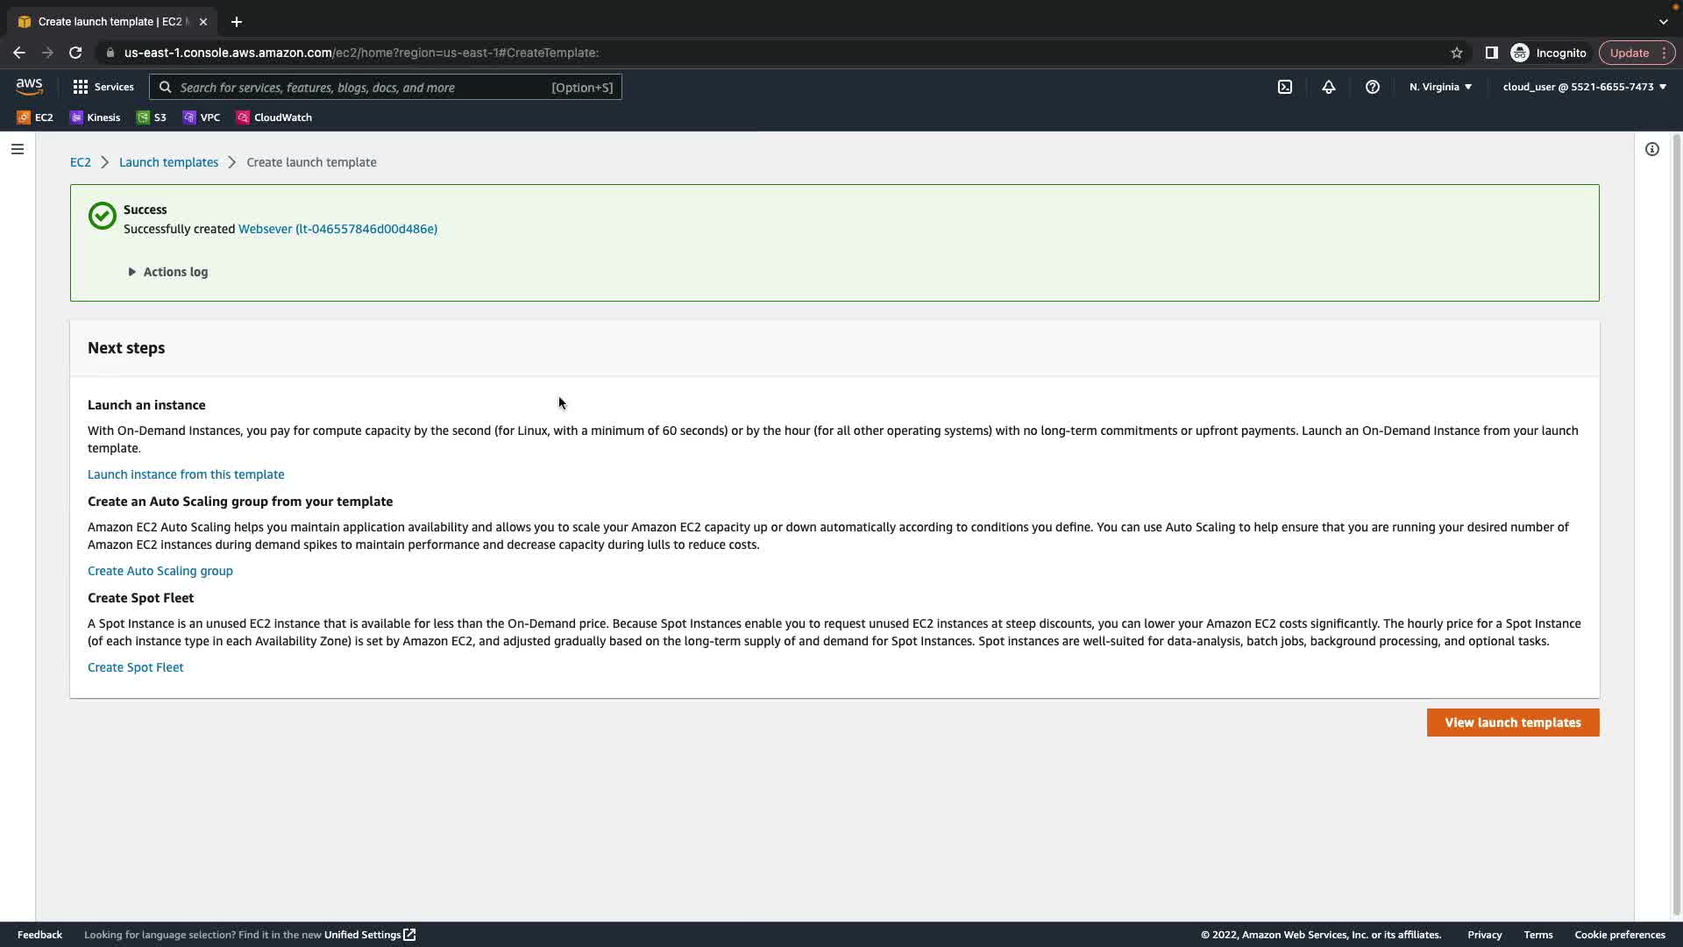
Task: Open the AWS help question-mark icon
Action: [x=1372, y=87]
